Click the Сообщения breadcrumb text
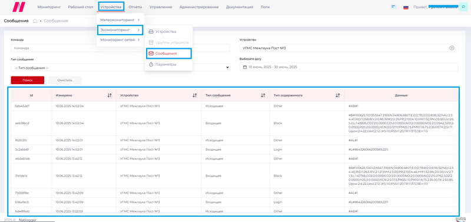 click(56, 21)
